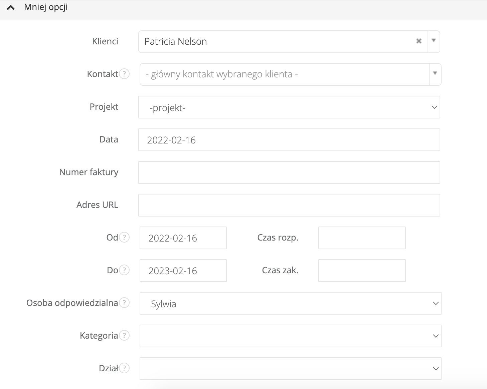Focus the Numer faktury input field
The image size is (487, 389).
tap(289, 172)
